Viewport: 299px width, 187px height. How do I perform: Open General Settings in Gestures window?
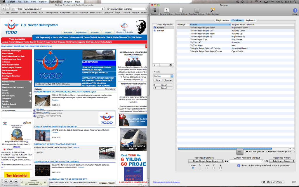click(166, 11)
